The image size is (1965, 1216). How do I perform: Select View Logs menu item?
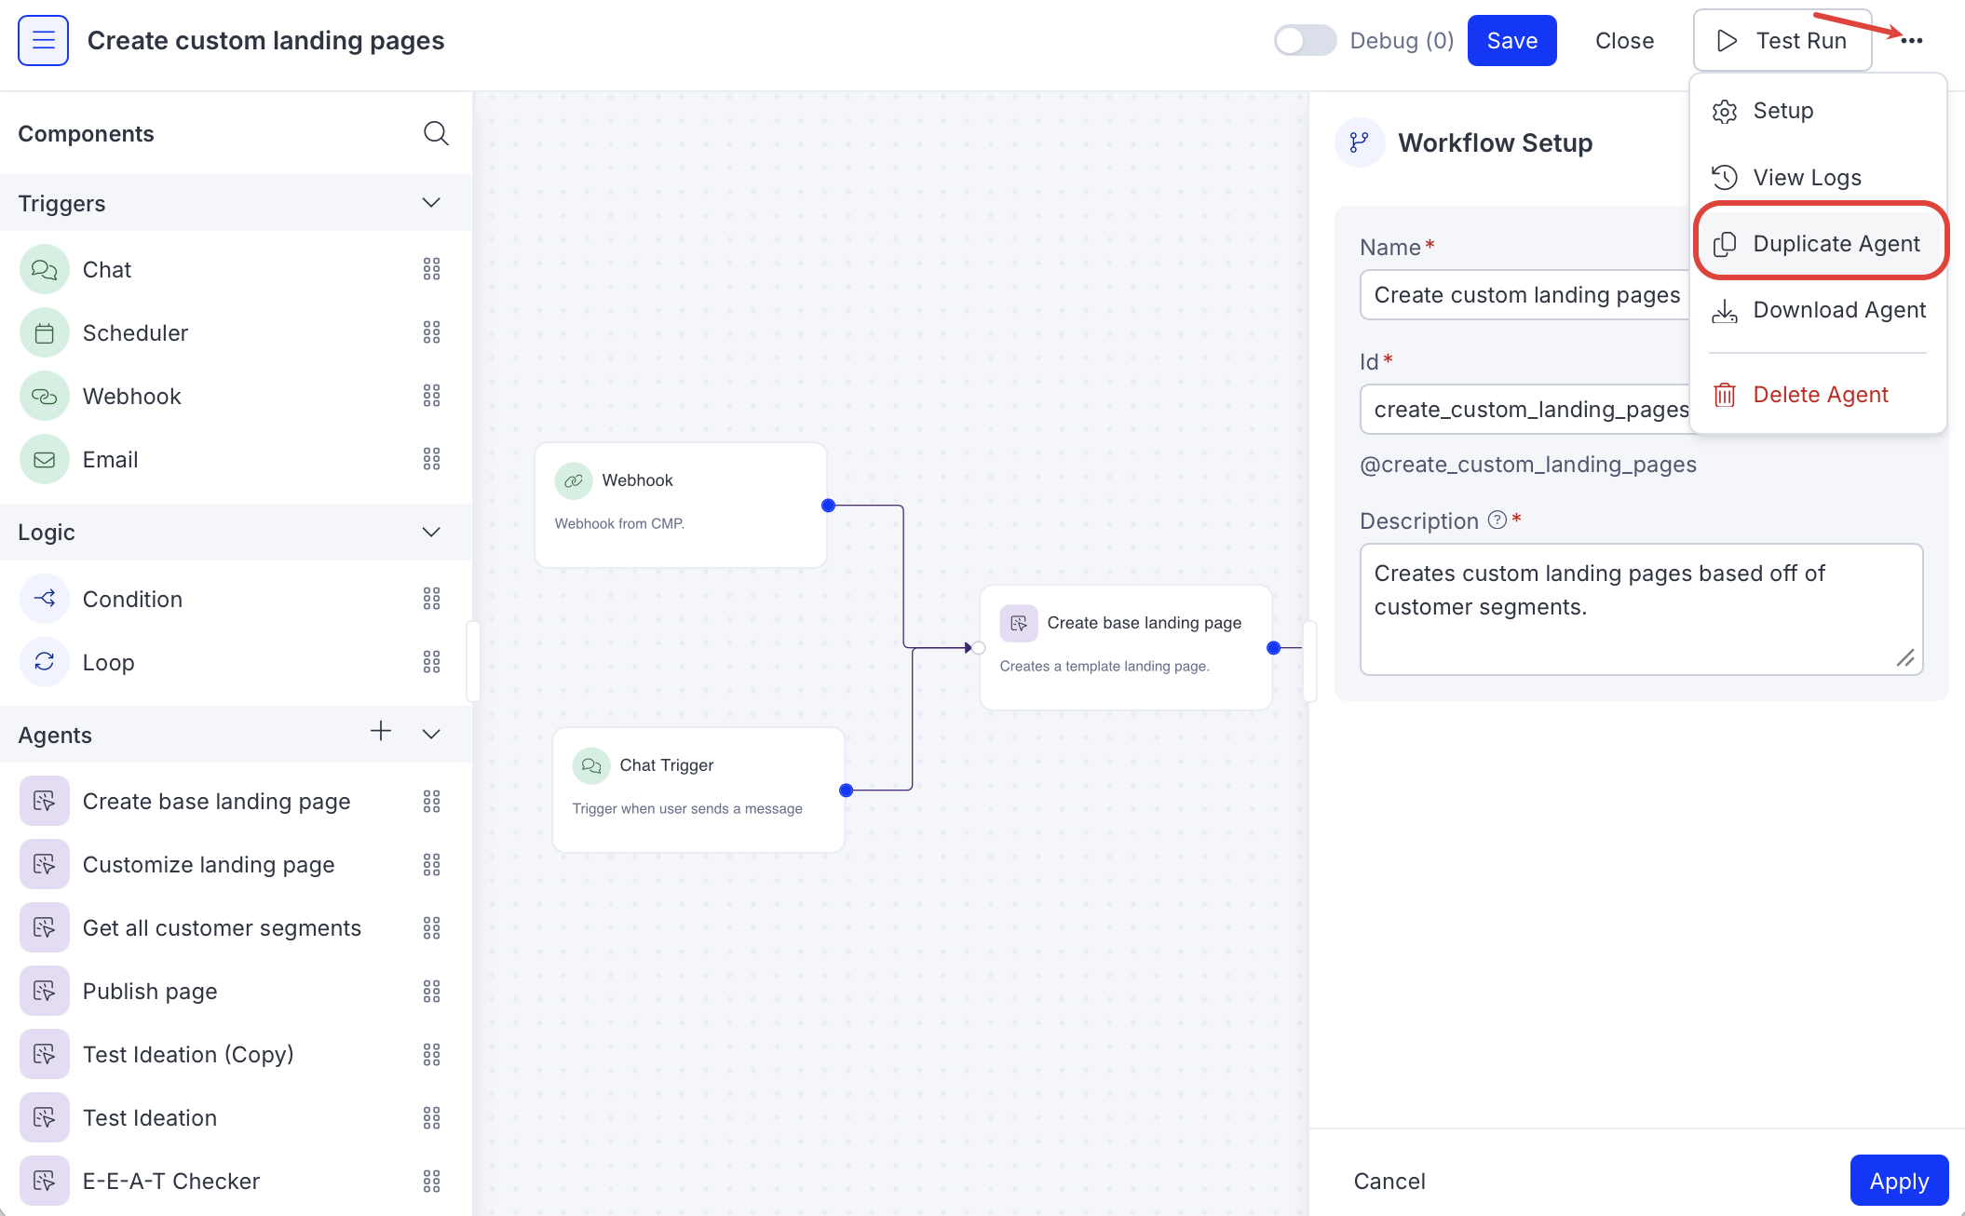pyautogui.click(x=1807, y=178)
